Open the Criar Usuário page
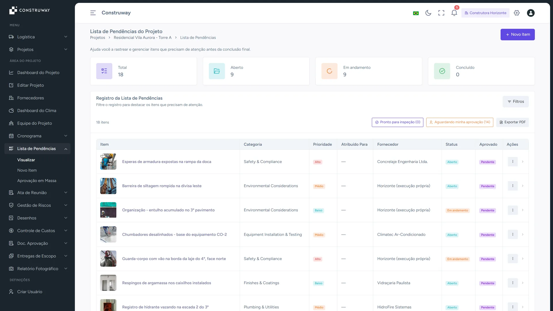 tap(37, 292)
